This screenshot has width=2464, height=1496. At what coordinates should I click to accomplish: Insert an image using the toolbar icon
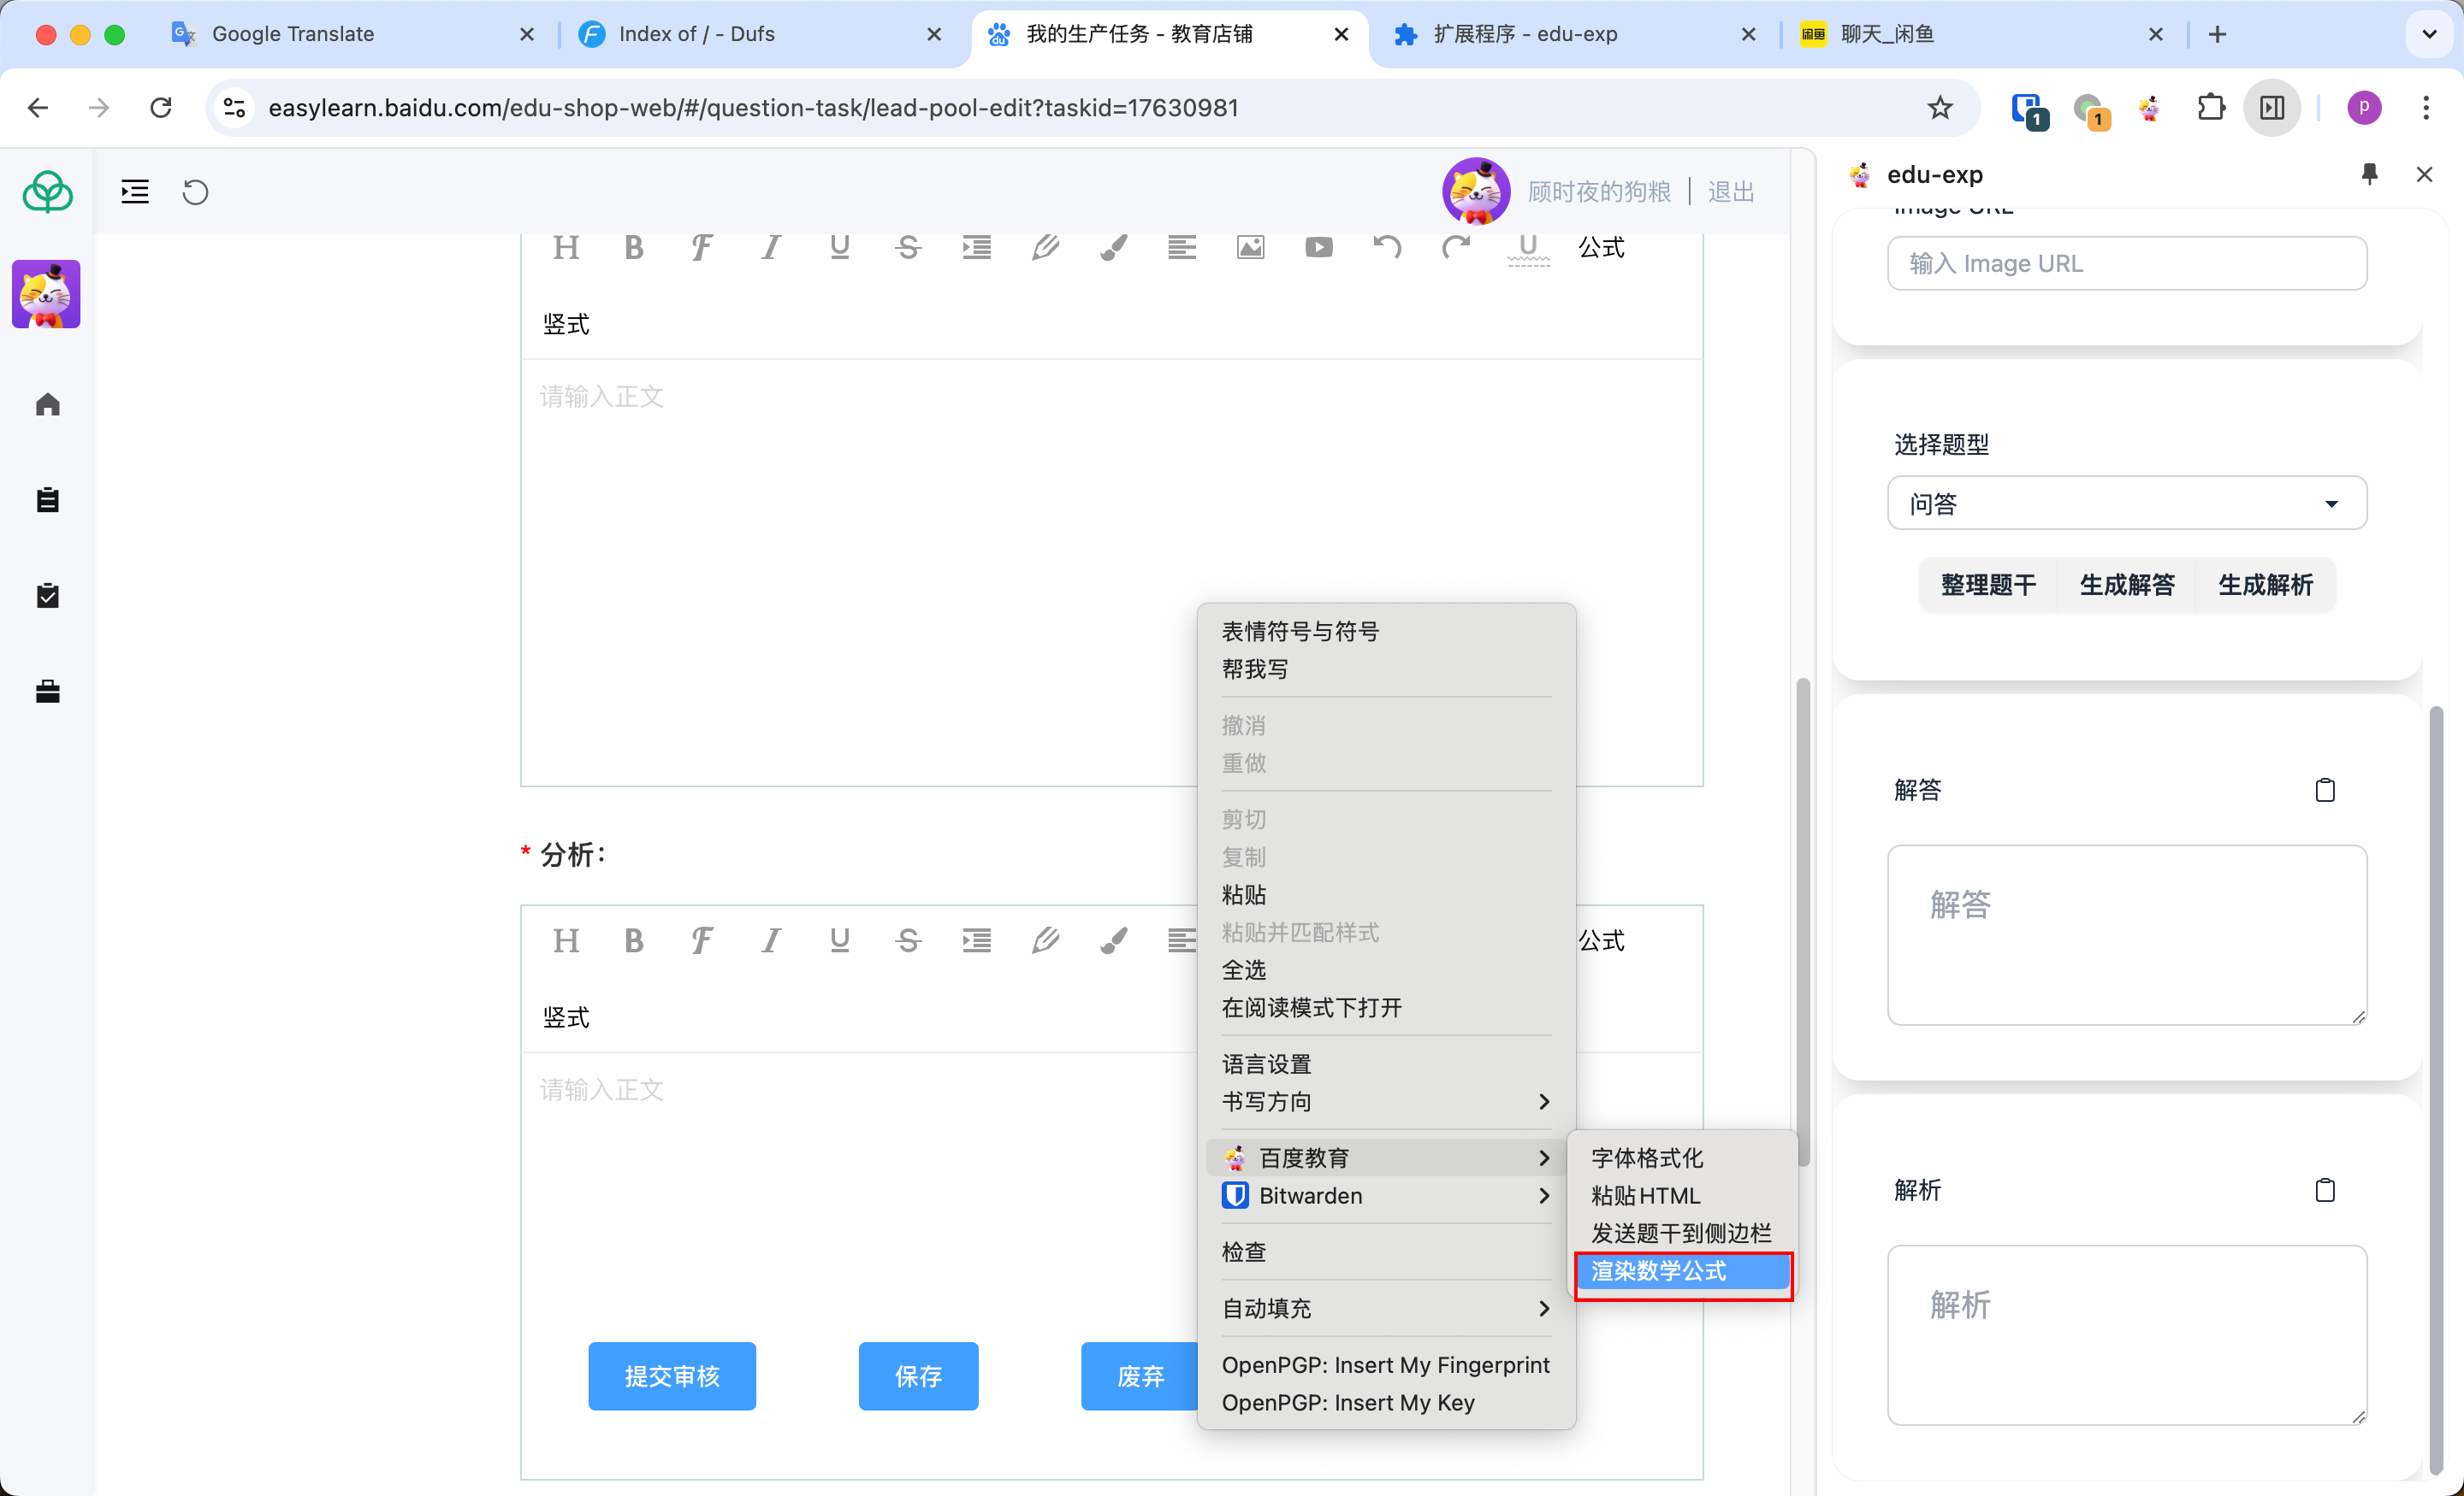pyautogui.click(x=1250, y=247)
